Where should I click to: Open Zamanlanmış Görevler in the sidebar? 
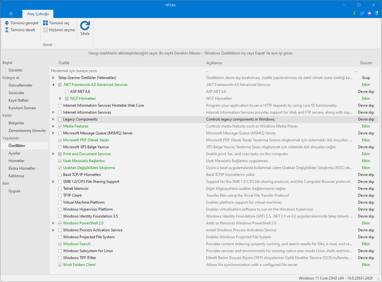tap(27, 131)
